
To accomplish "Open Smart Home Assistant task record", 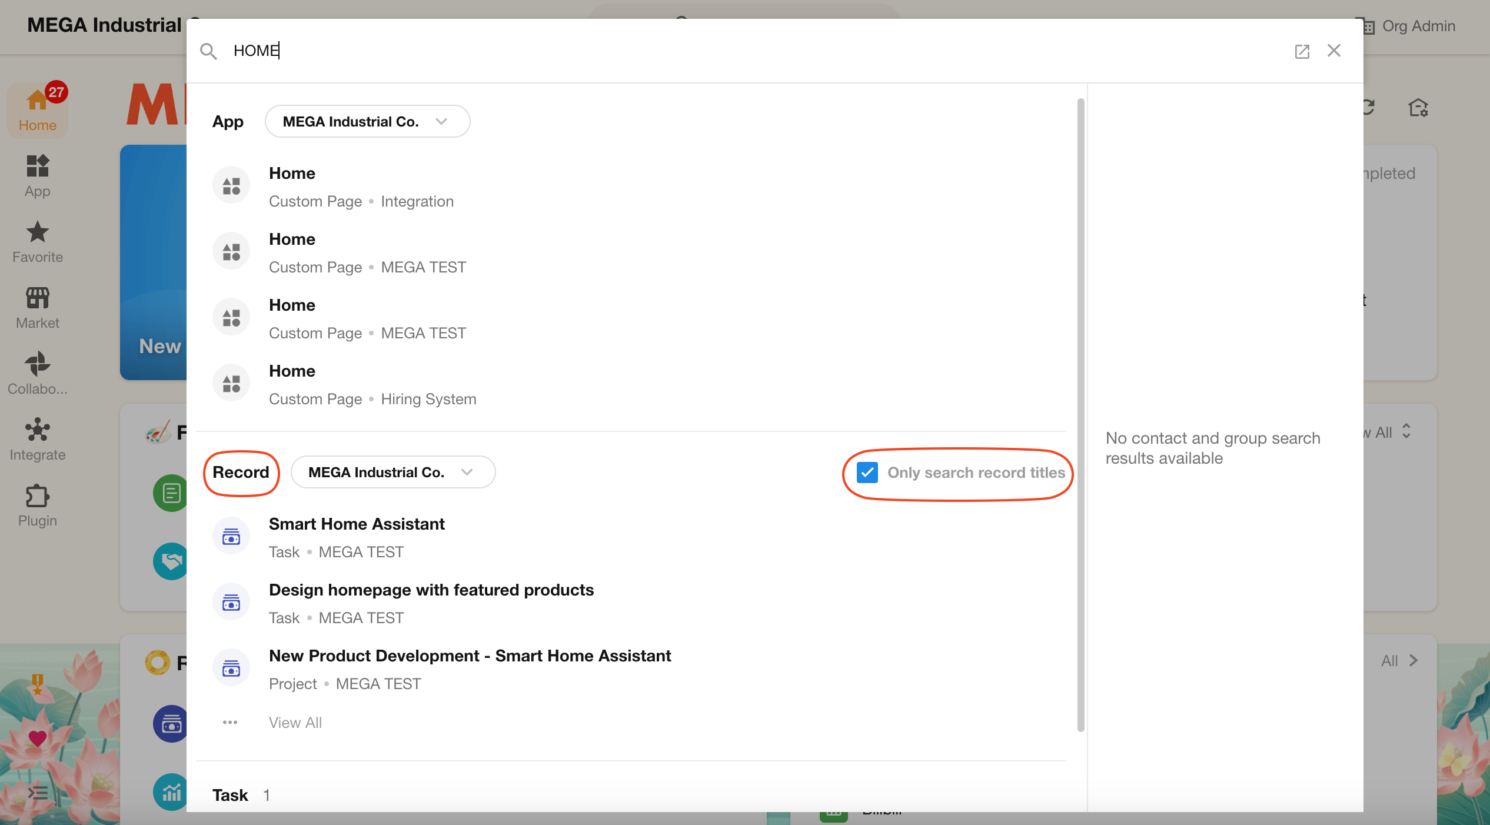I will click(356, 524).
